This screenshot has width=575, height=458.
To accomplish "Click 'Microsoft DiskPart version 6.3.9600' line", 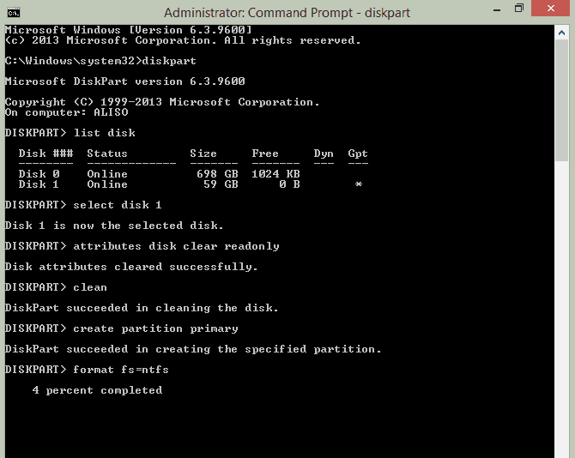I will tap(124, 81).
